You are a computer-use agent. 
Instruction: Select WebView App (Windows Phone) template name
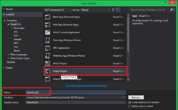(69, 56)
